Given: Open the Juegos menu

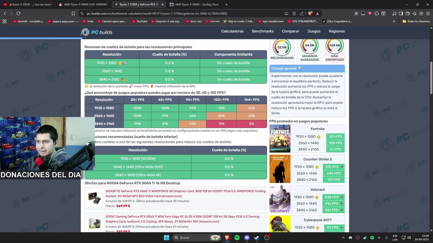Looking at the screenshot, I should [314, 31].
